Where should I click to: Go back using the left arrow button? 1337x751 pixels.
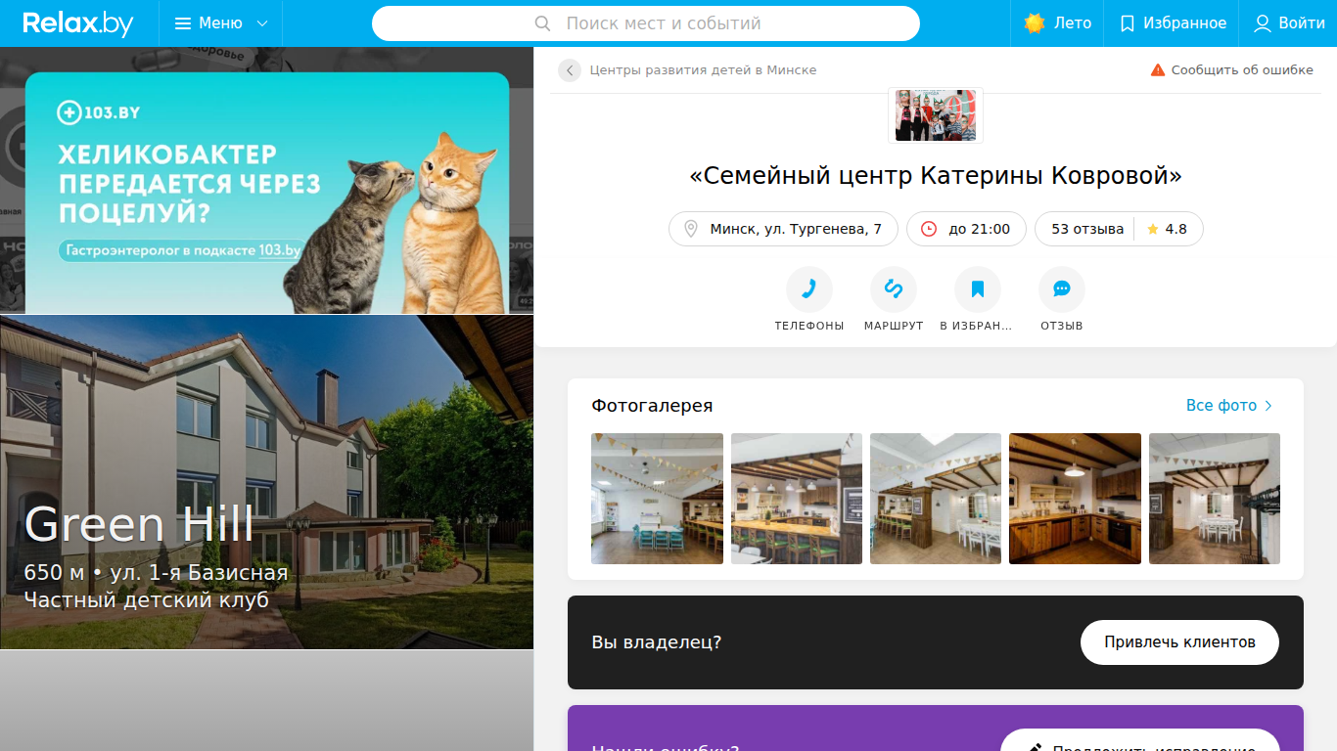tap(570, 70)
